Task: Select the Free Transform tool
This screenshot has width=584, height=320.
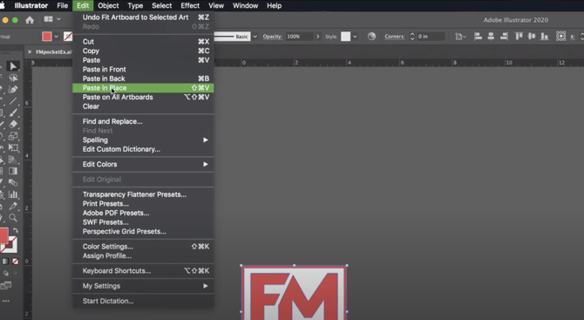Action: [13, 148]
